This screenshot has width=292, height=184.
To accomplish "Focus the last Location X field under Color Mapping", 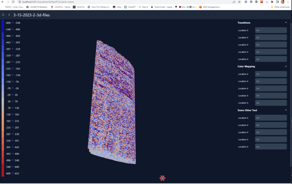I will (271, 103).
